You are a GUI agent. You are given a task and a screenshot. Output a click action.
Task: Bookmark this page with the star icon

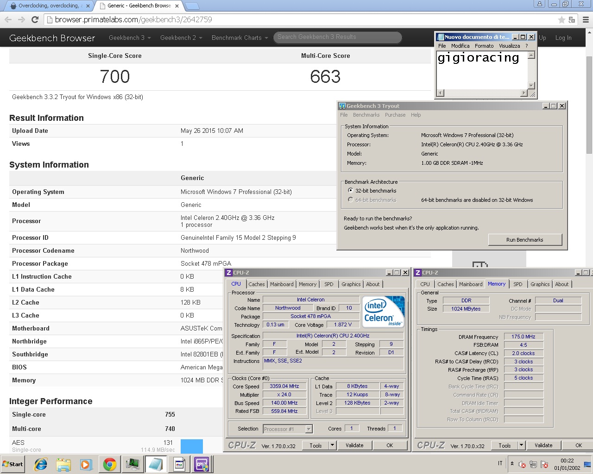coord(561,19)
